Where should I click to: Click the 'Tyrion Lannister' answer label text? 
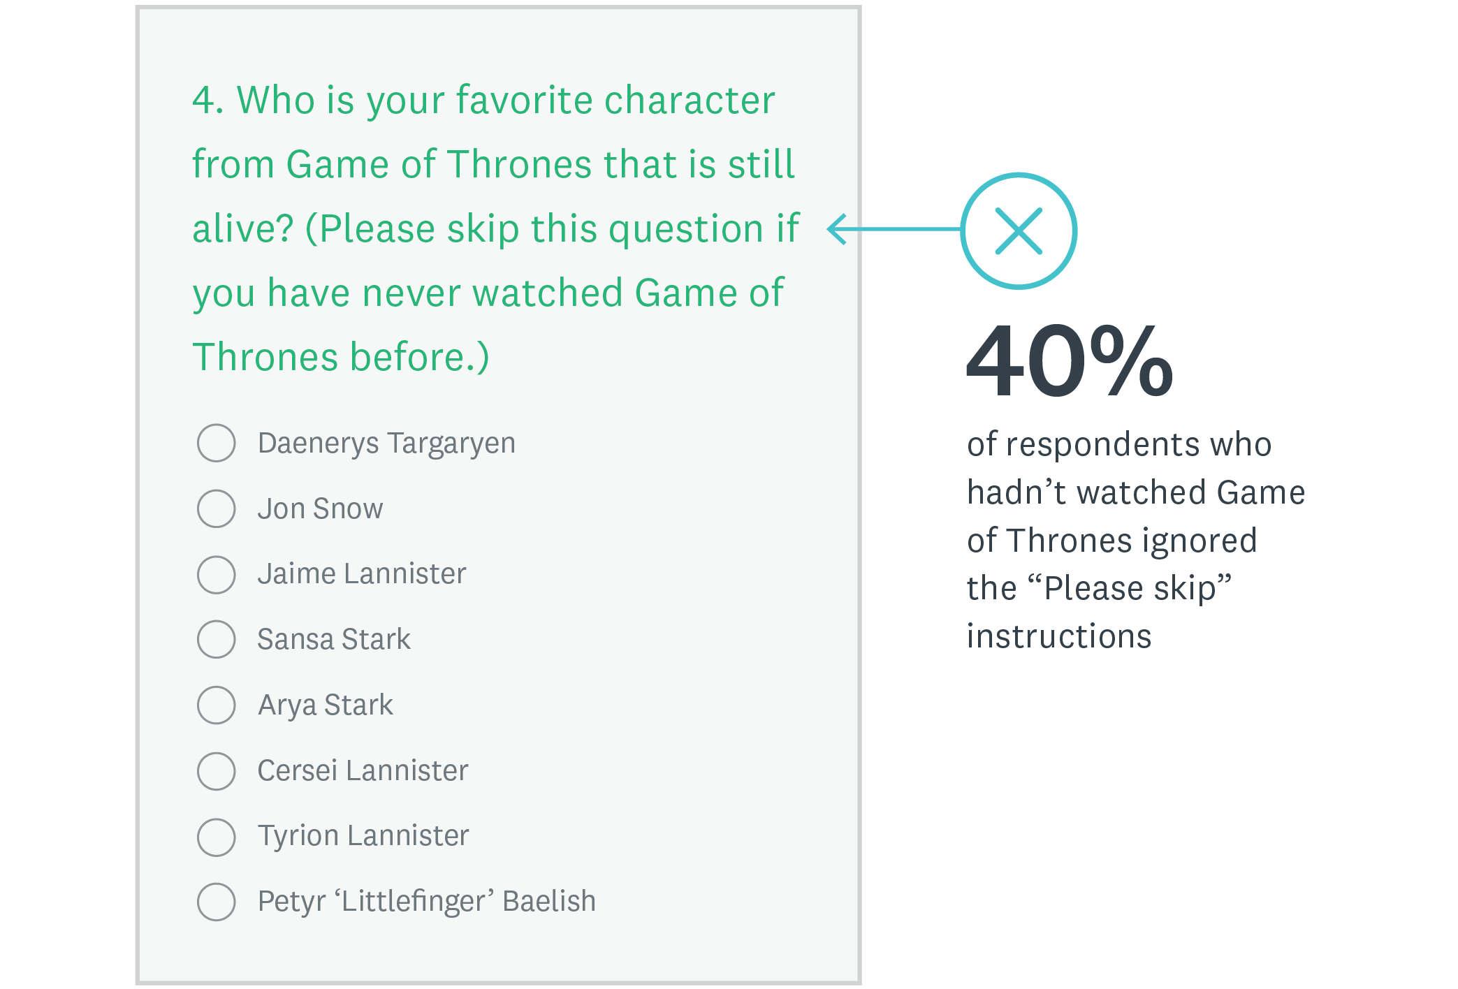[363, 836]
